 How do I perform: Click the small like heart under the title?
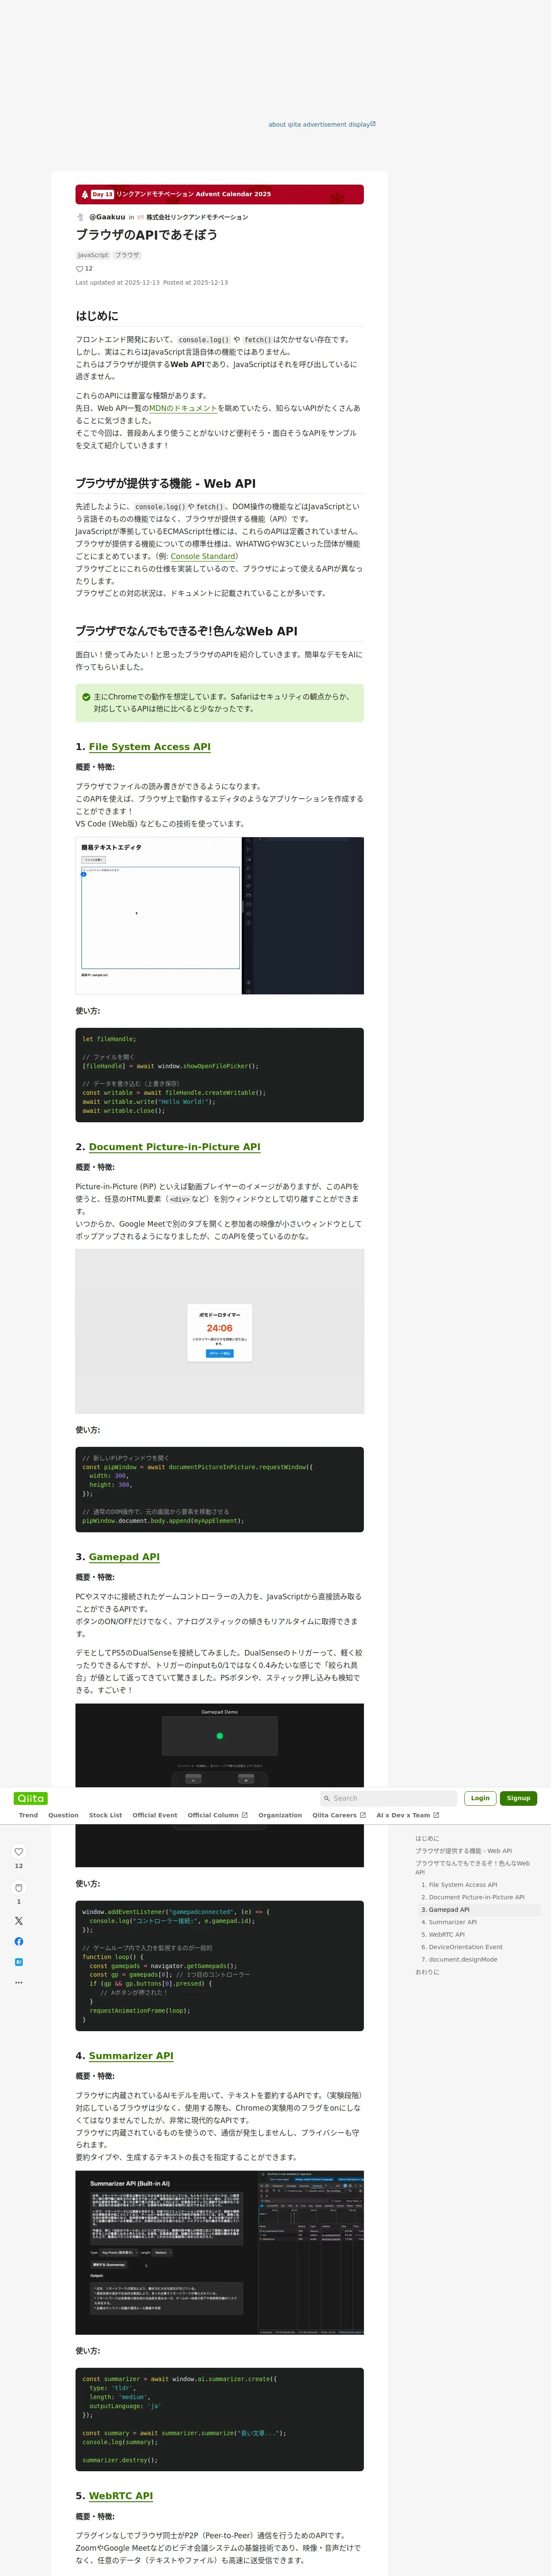click(79, 269)
